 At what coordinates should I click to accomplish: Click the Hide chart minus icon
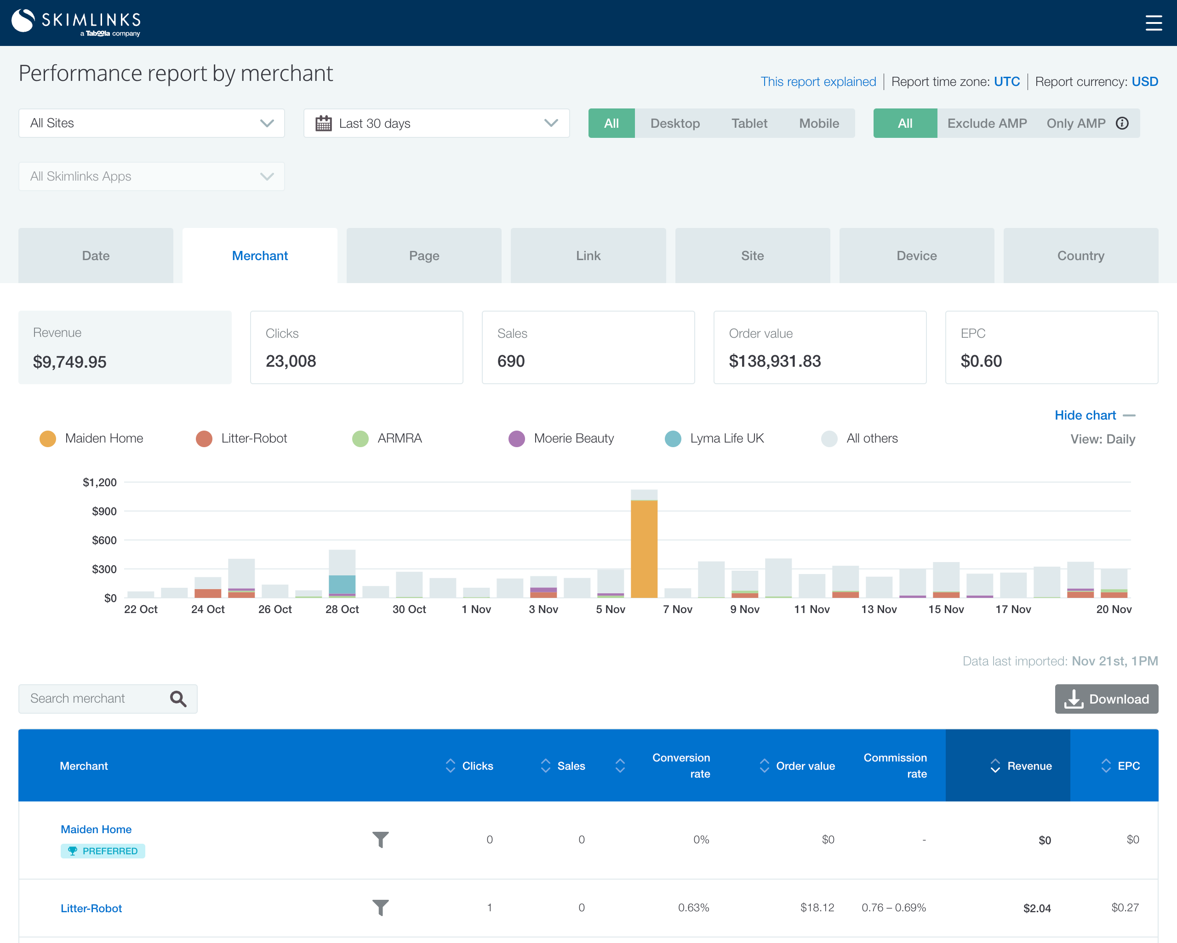(x=1129, y=415)
